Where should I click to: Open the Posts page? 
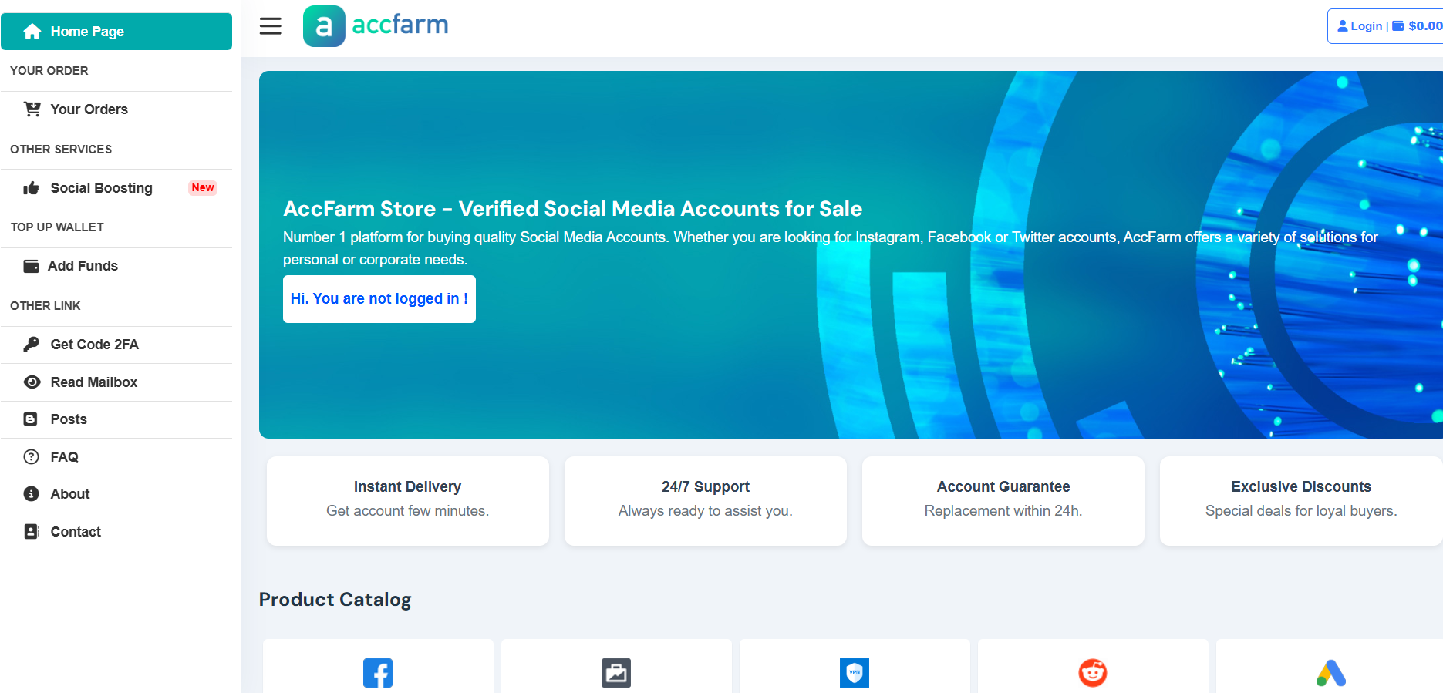(69, 419)
